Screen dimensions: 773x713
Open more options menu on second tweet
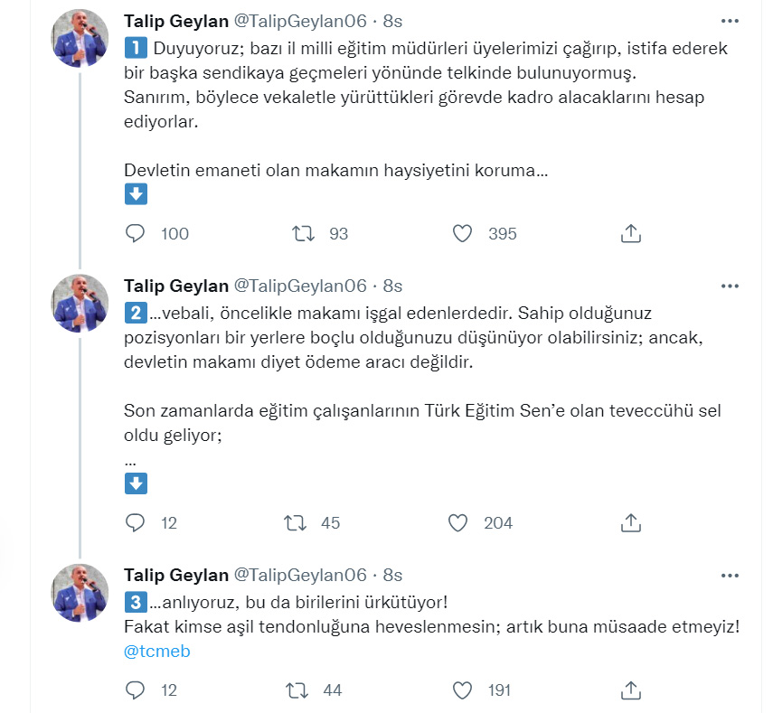click(730, 286)
